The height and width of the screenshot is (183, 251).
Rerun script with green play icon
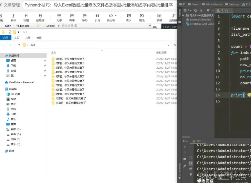185,147
